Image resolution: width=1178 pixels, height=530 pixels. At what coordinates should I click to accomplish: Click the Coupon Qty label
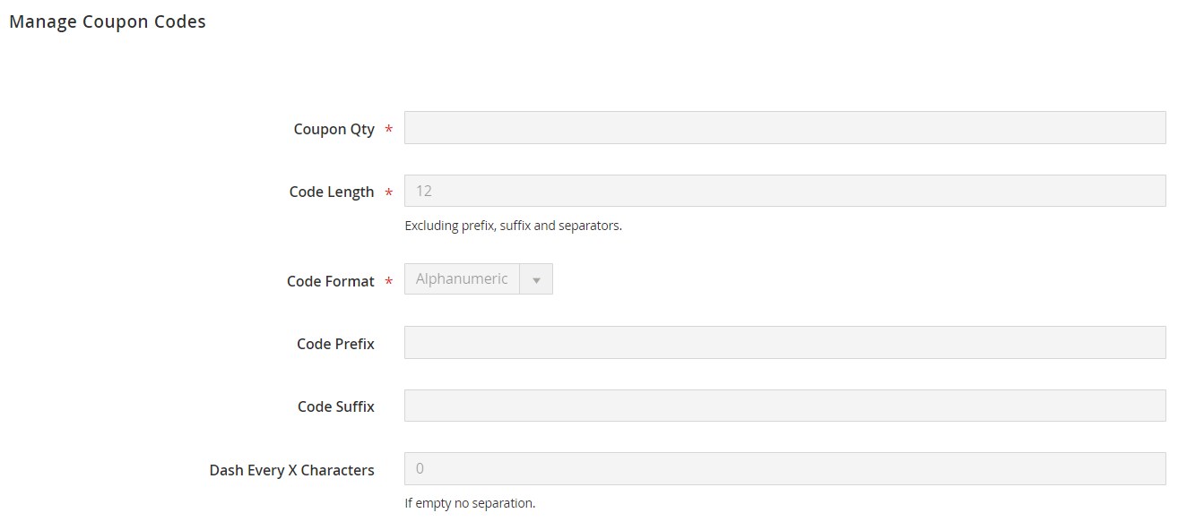(x=333, y=129)
